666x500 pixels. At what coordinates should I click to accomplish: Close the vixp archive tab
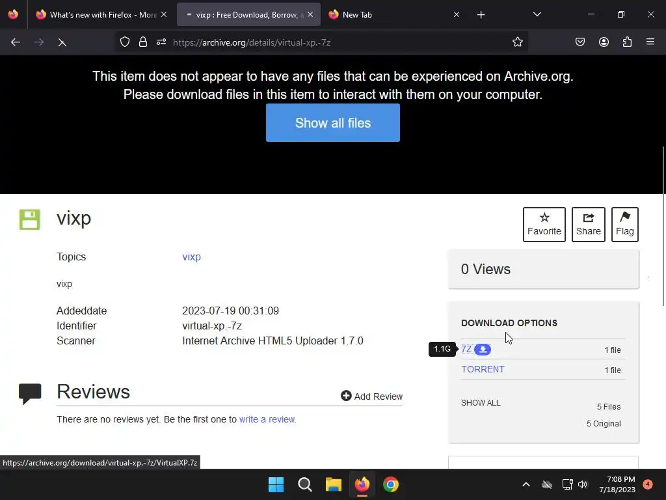click(310, 14)
